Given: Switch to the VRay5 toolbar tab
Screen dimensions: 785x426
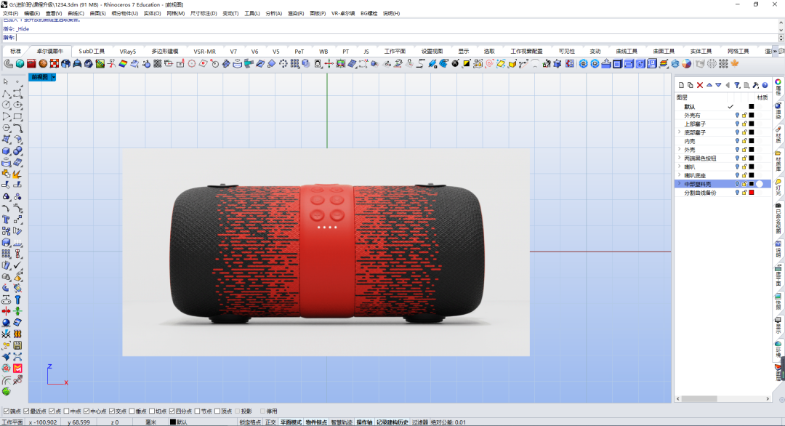Looking at the screenshot, I should (x=128, y=51).
